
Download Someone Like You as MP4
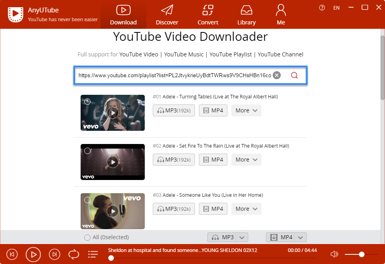[x=213, y=209]
